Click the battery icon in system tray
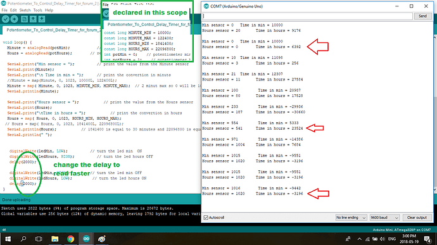 [375, 239]
